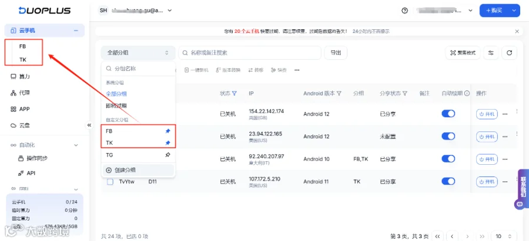Screen dimensions: 529x241
Task: Click the Status column filter icon
Action: point(235,93)
